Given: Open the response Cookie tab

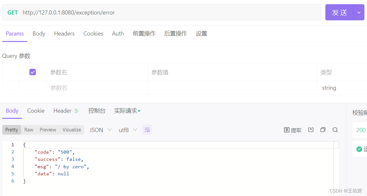Looking at the screenshot, I should pyautogui.click(x=36, y=111).
